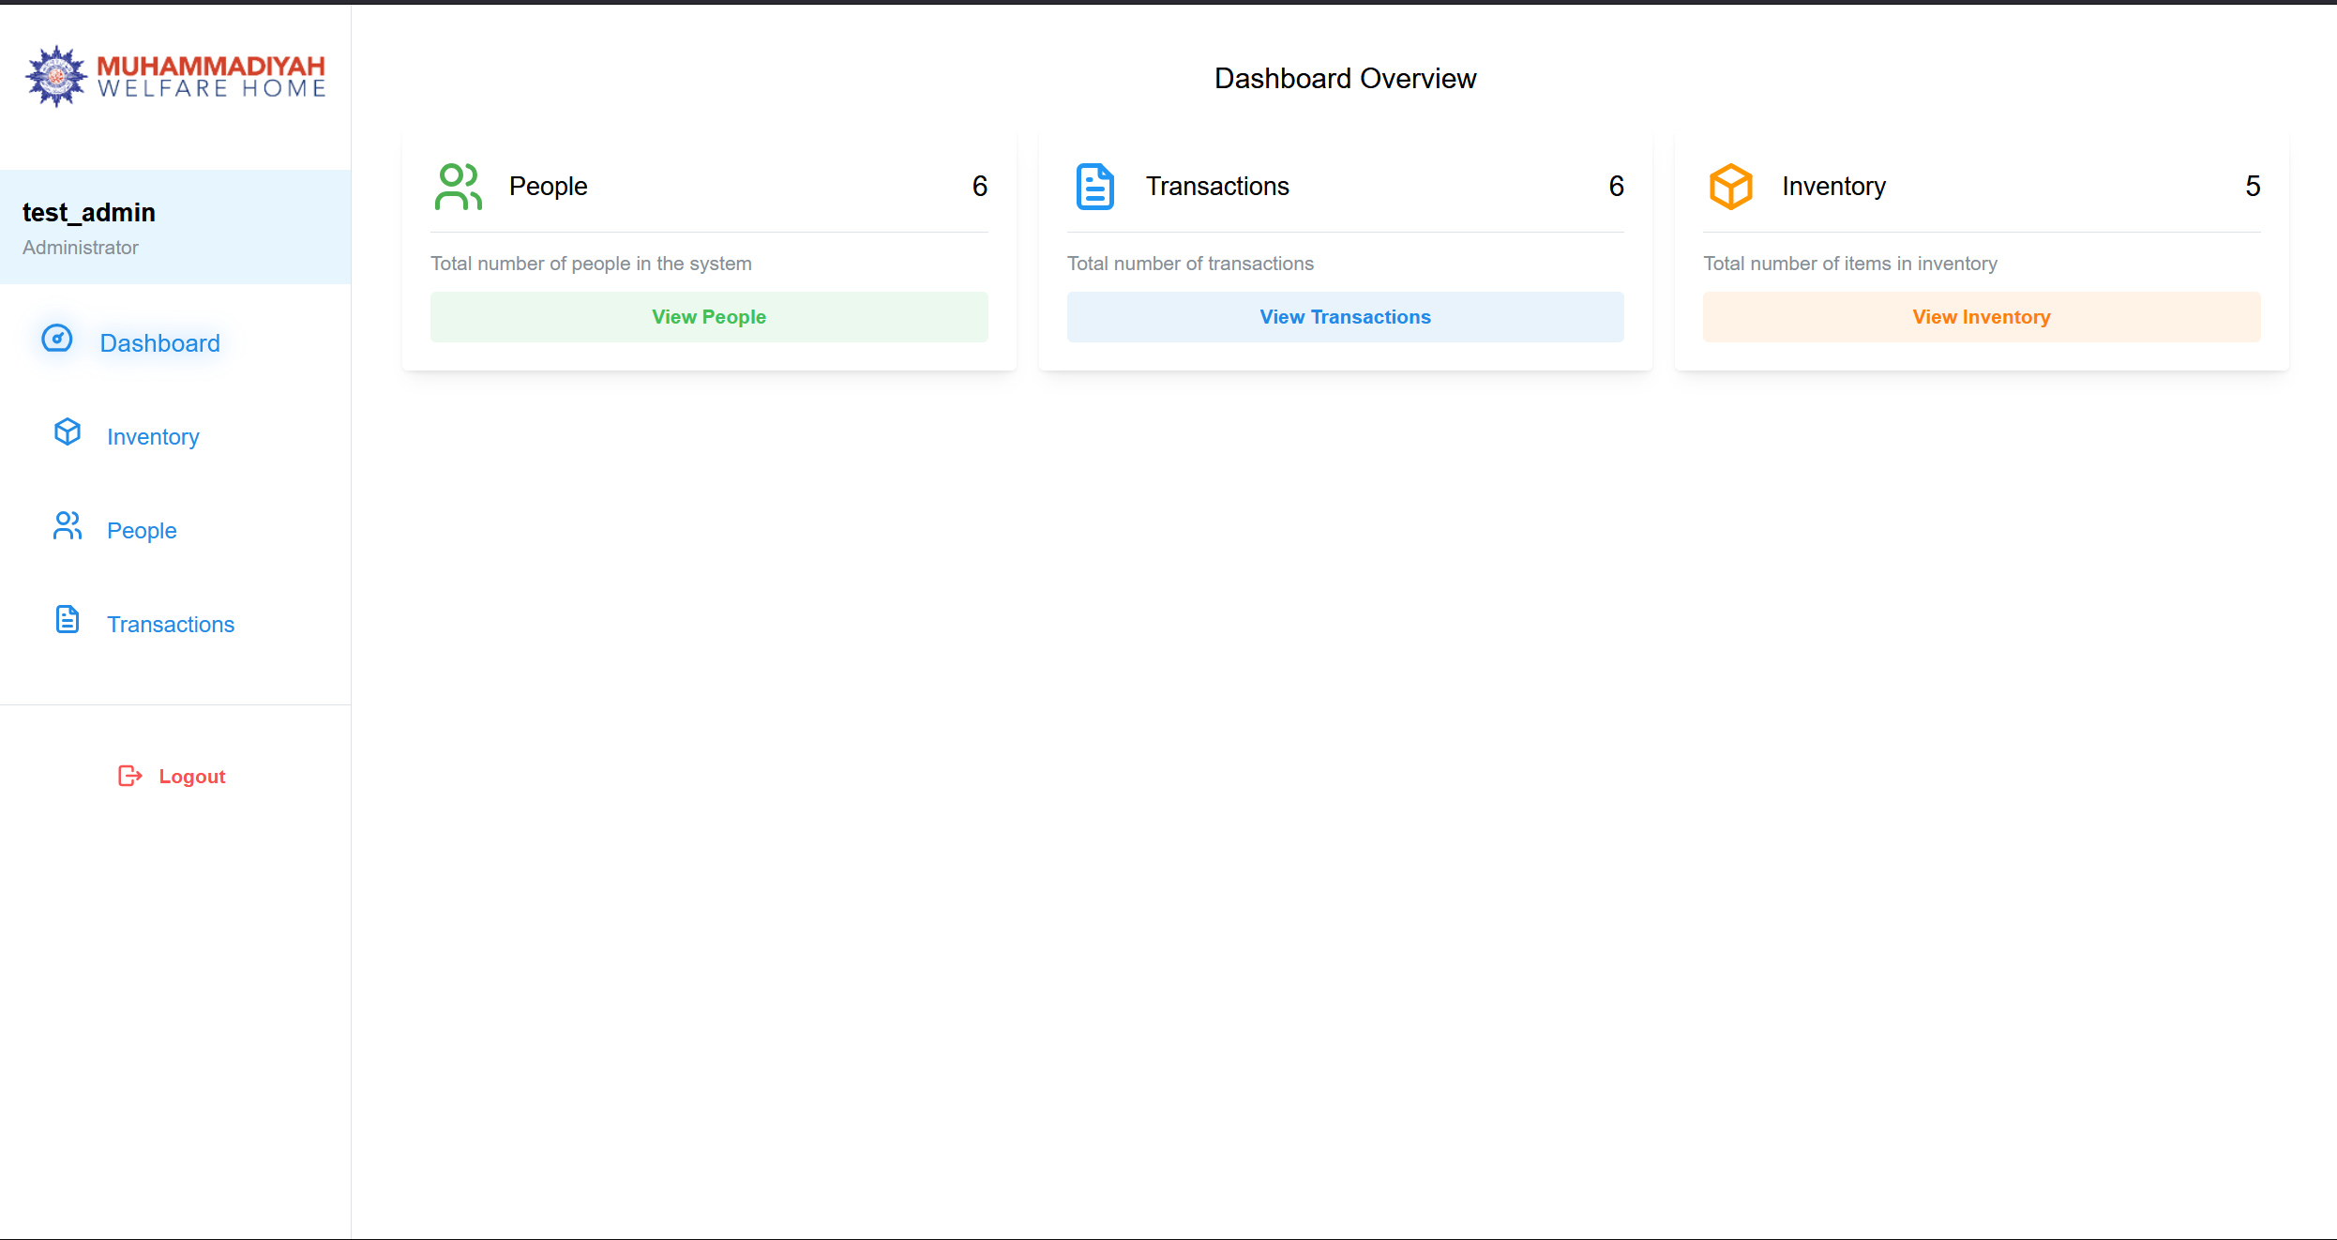Click the Dashboard Overview heading

(x=1345, y=79)
